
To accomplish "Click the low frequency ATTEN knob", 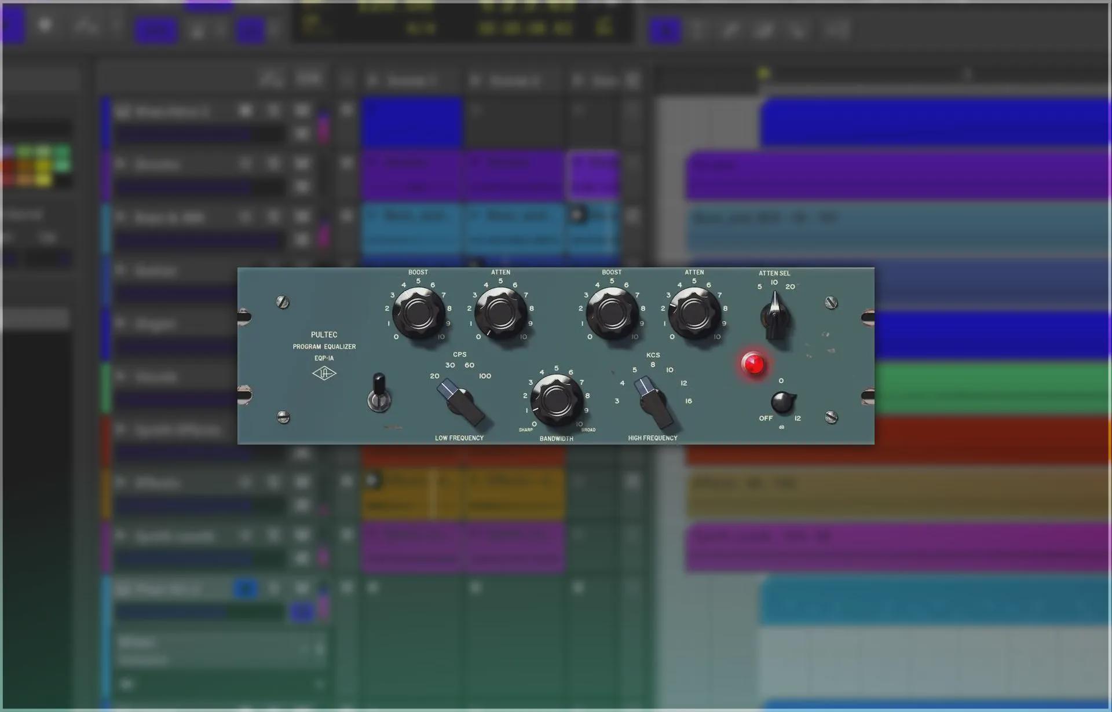I will pyautogui.click(x=500, y=313).
